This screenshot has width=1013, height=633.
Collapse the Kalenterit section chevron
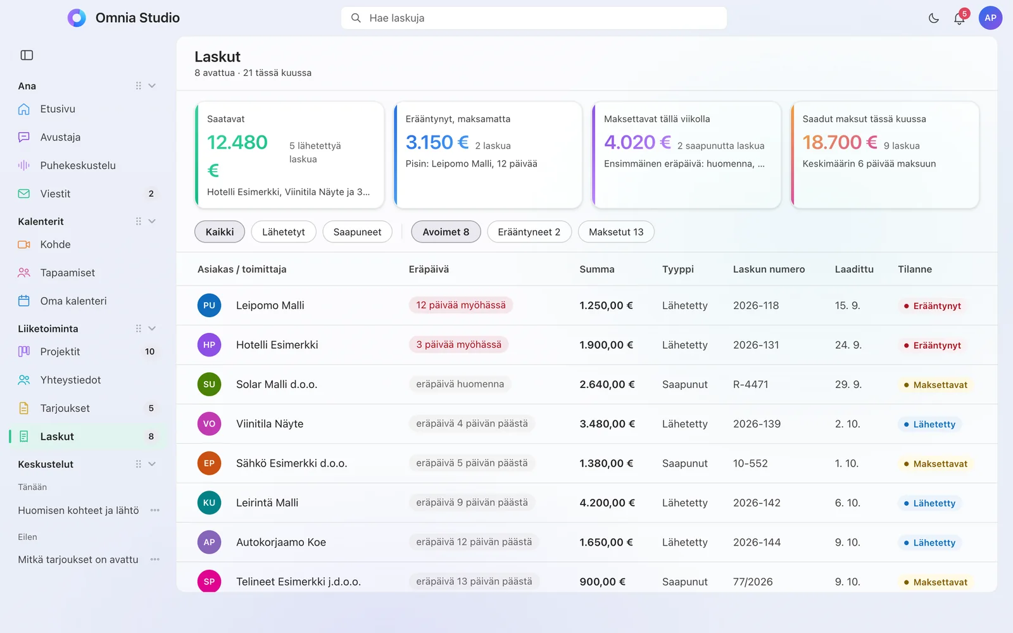(x=152, y=221)
